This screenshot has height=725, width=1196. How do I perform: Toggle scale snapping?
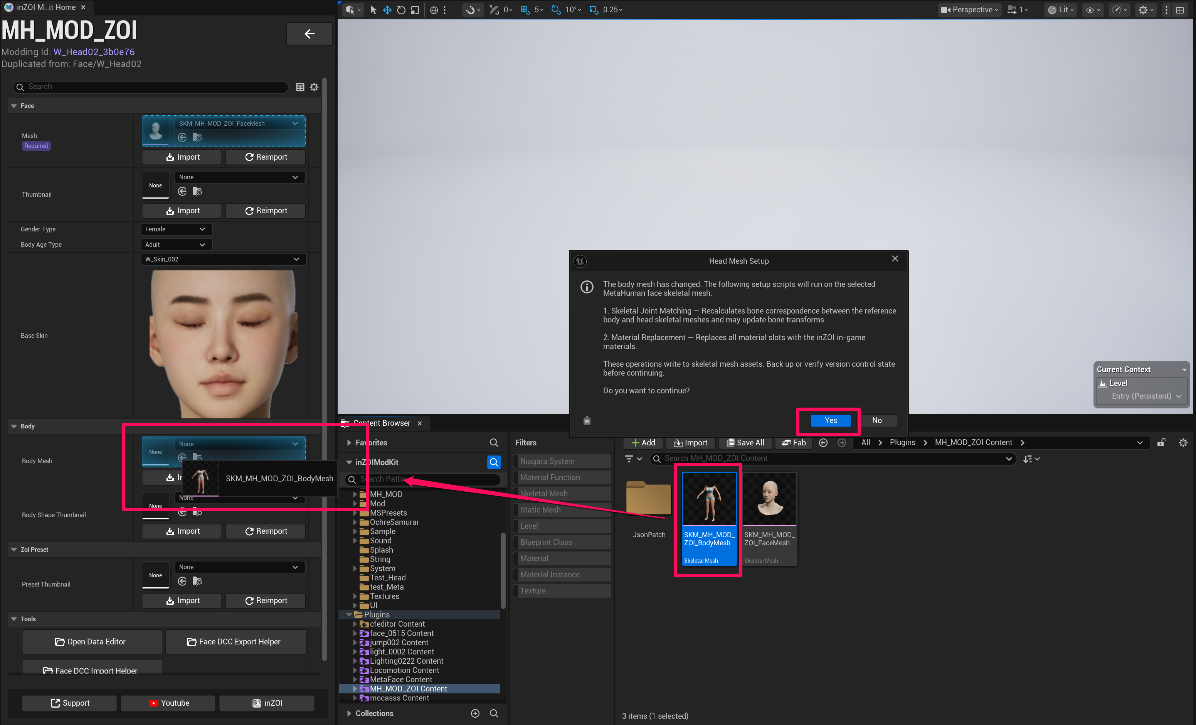pos(594,10)
